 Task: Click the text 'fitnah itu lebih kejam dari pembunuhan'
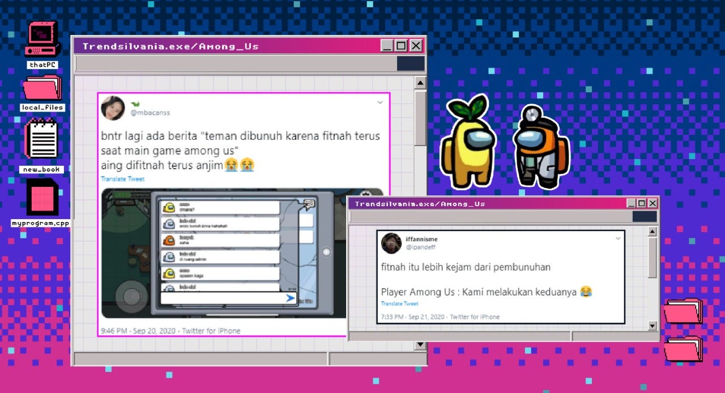tap(466, 267)
